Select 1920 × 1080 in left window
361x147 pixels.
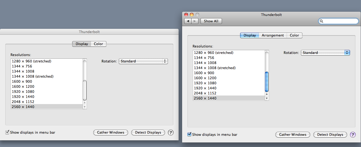47,92
